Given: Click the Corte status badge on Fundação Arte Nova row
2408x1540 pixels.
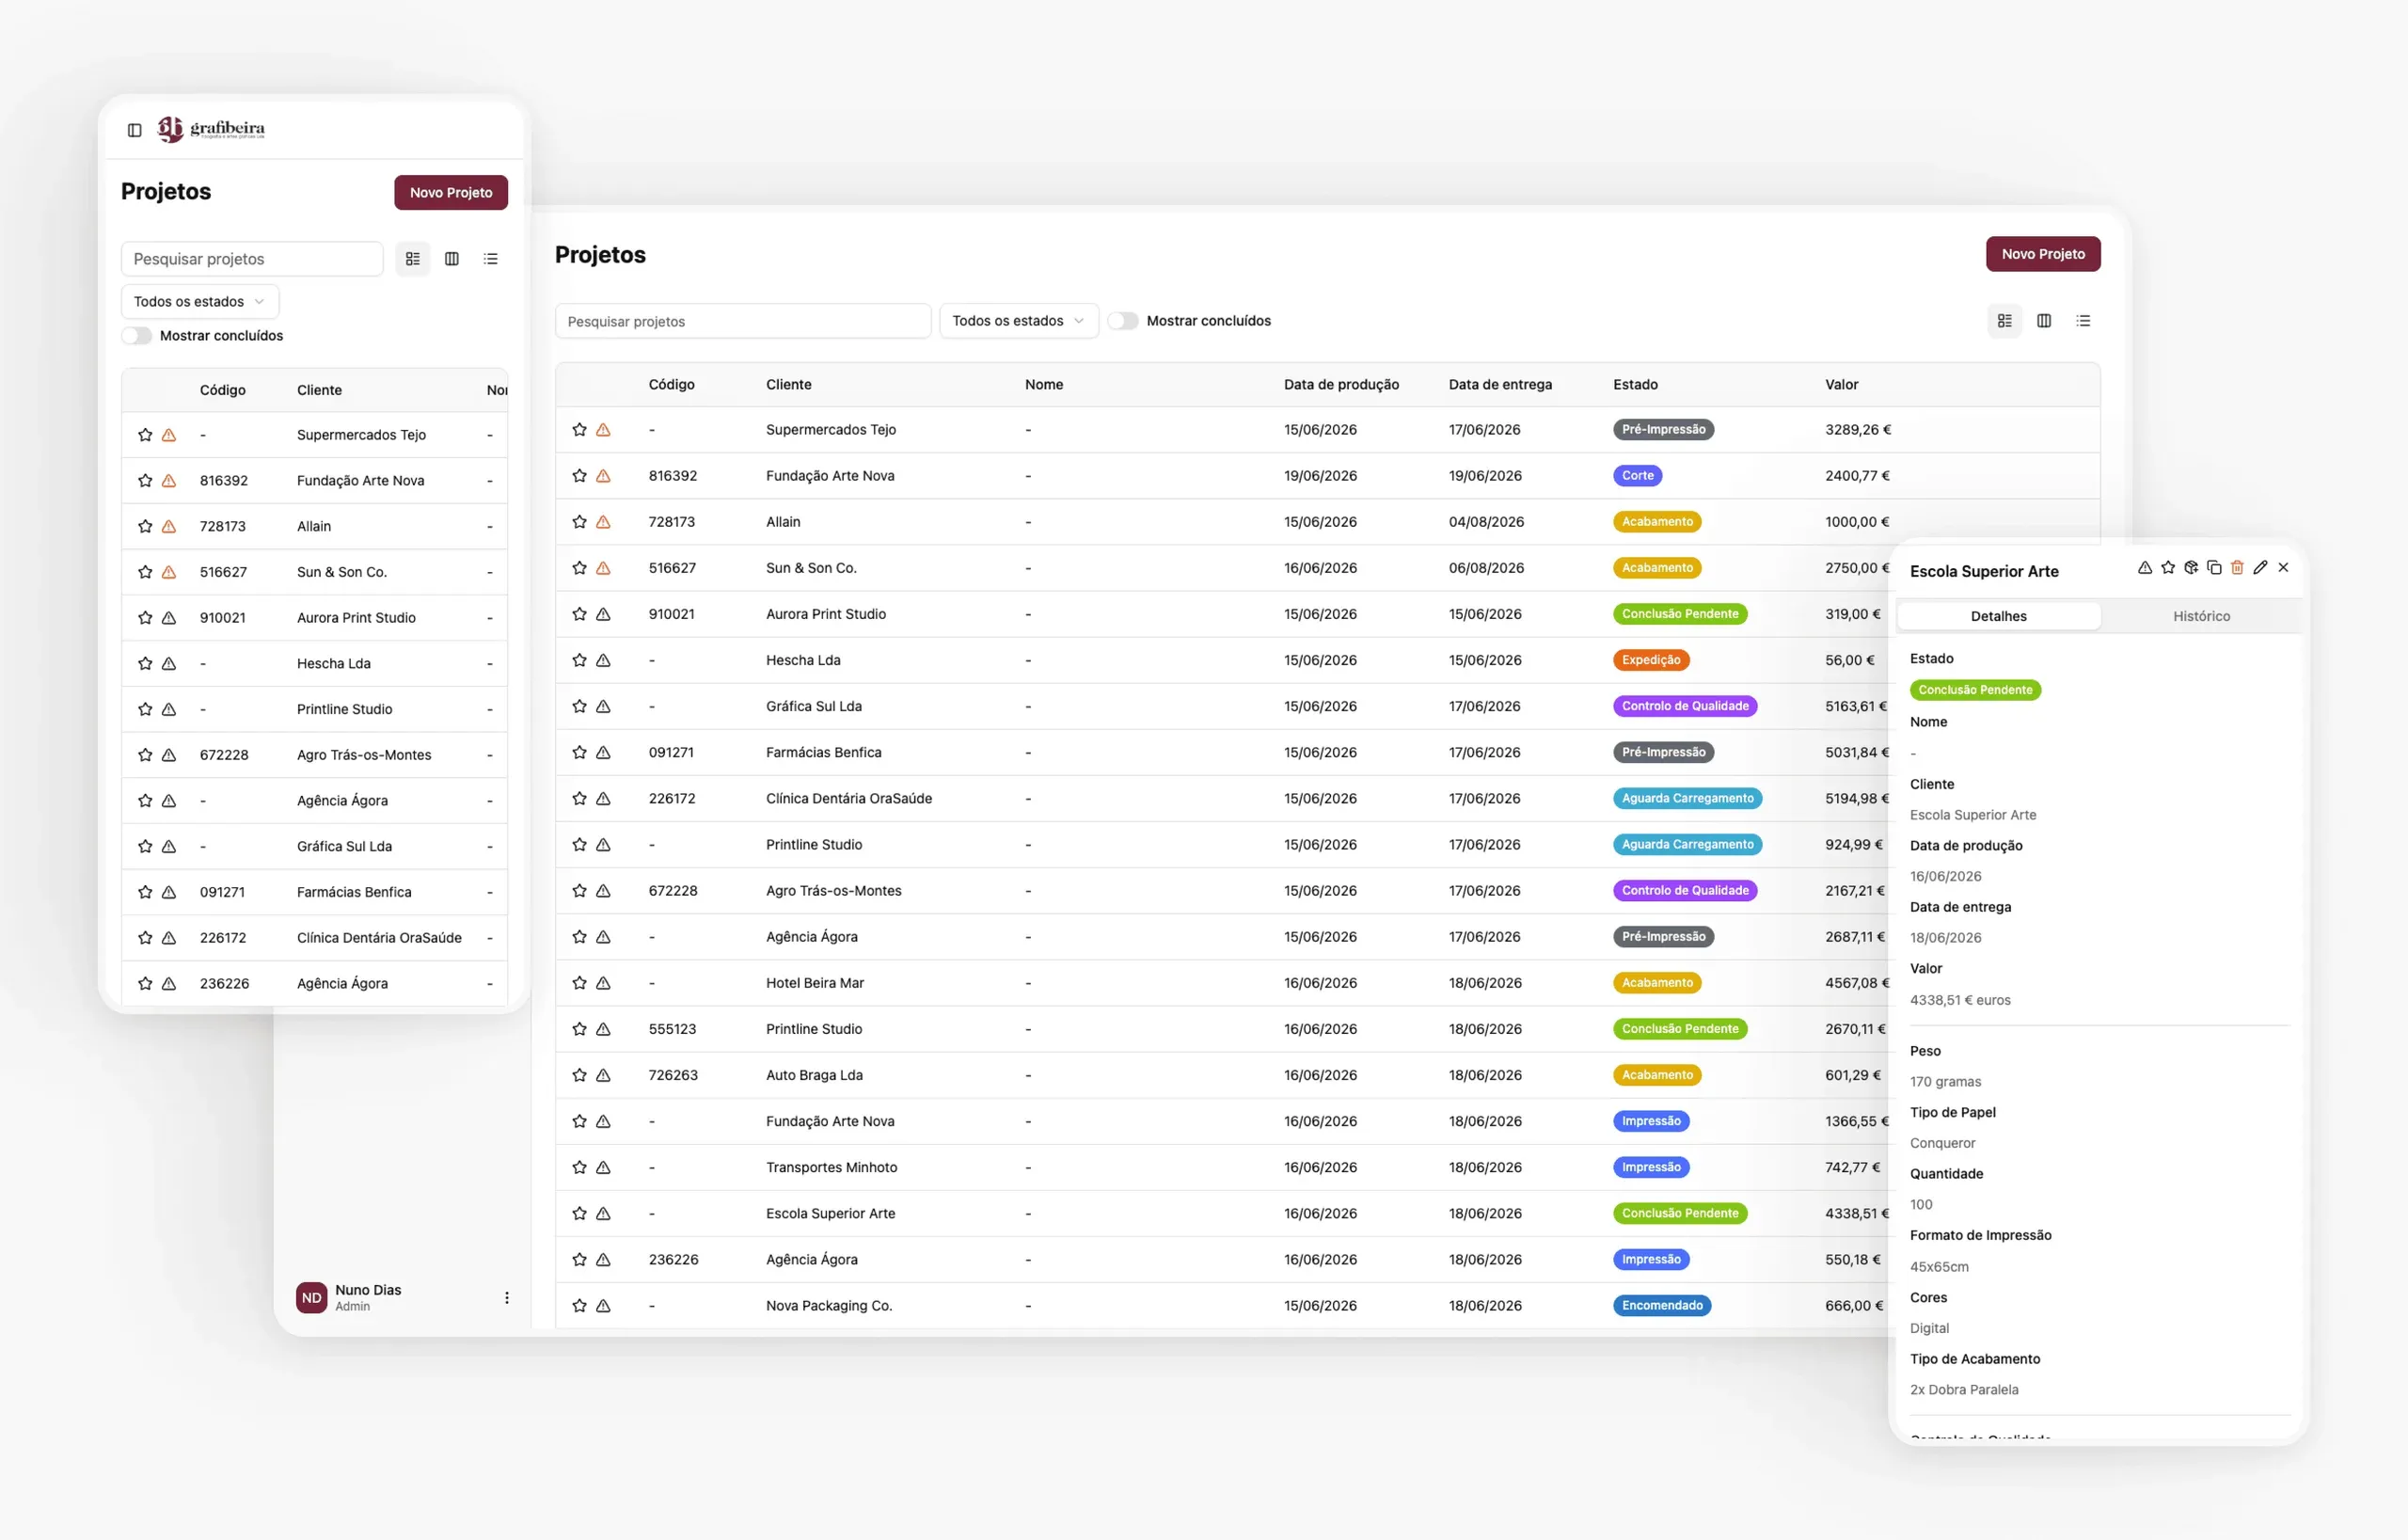Looking at the screenshot, I should 1637,476.
